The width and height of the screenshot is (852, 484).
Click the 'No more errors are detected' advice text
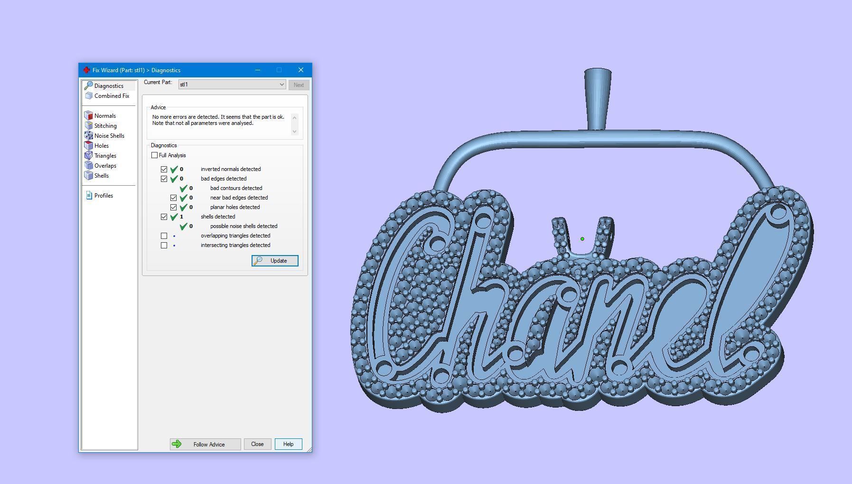[x=218, y=120]
